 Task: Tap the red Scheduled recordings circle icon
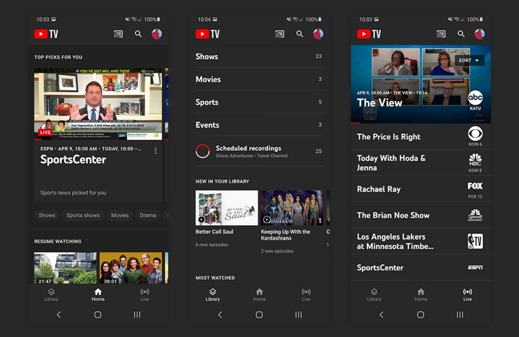[202, 151]
